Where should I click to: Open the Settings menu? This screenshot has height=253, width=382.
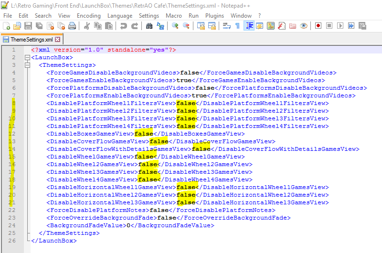pos(149,16)
